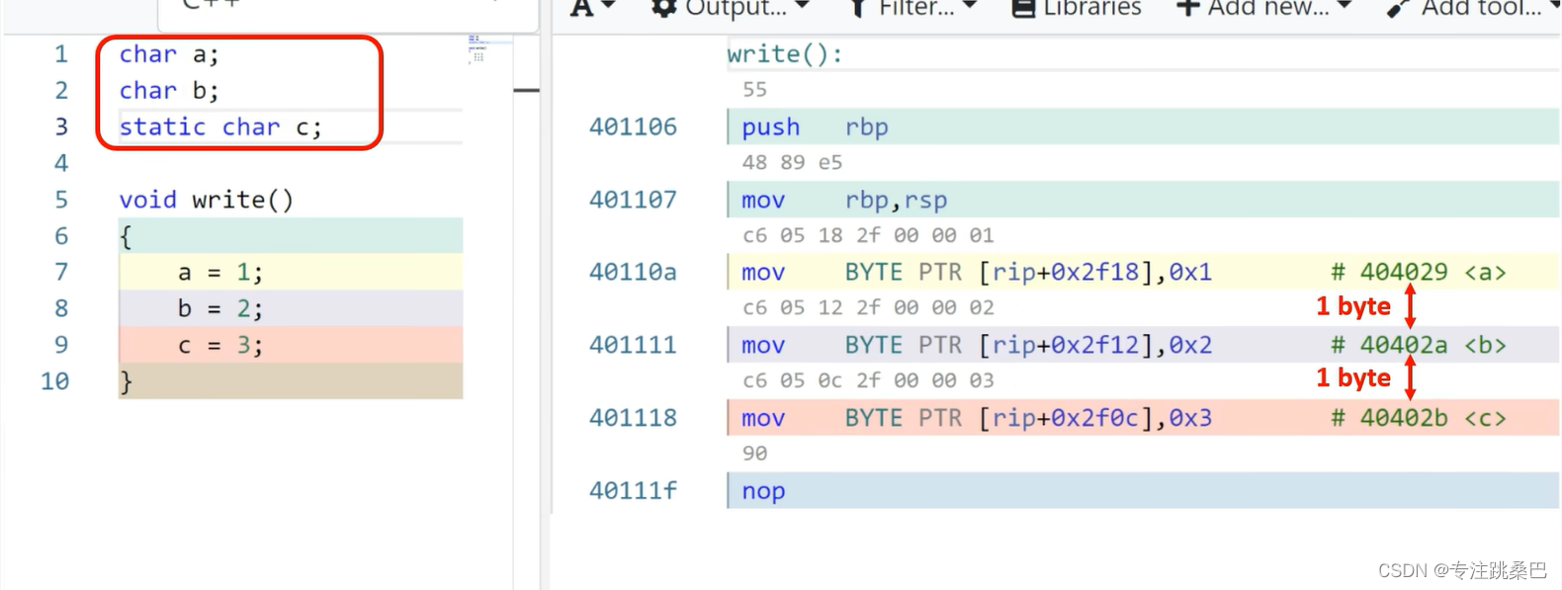Click the code minimap in the source editor
The height and width of the screenshot is (590, 1562).
point(477,49)
